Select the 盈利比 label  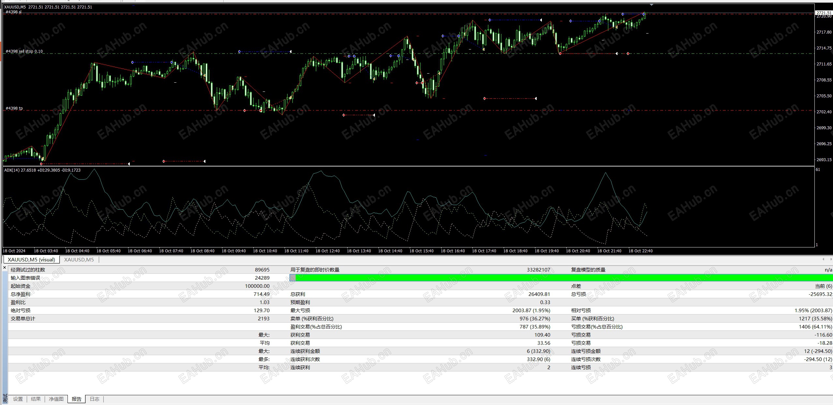click(18, 302)
